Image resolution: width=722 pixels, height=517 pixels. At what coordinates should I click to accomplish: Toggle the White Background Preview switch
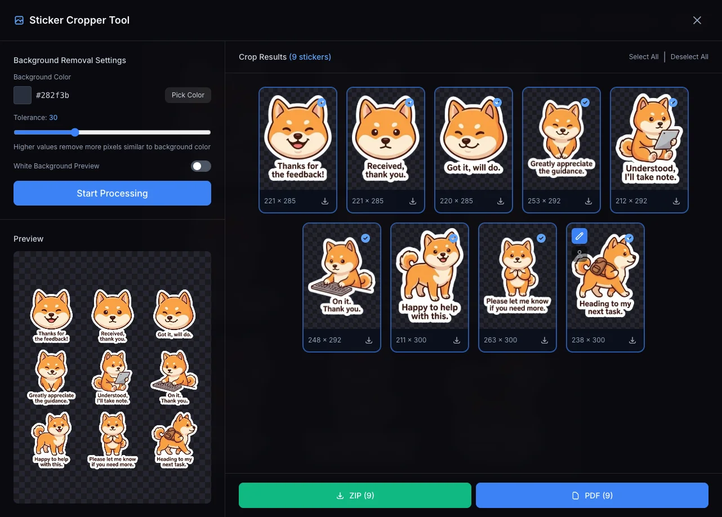(200, 166)
